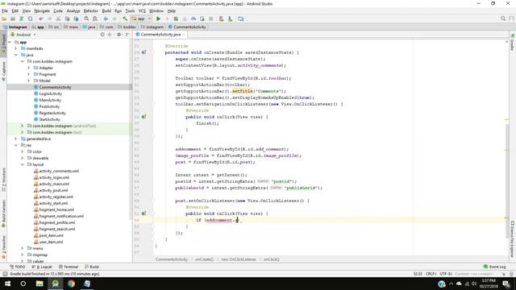Click the scroll from source target icon
The height and width of the screenshot is (290, 516).
tap(102, 35)
